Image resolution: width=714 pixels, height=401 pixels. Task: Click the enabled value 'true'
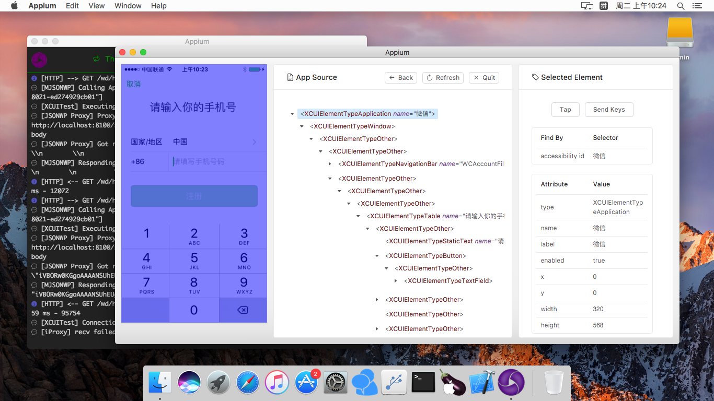599,261
